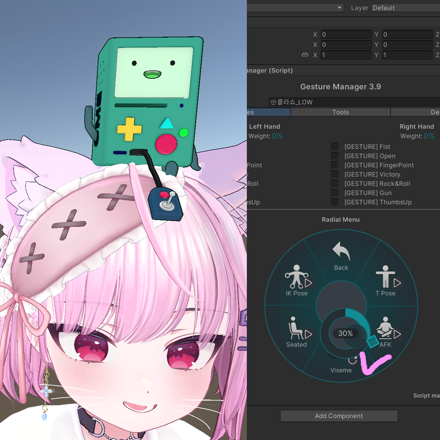Switch to the Tools tab
440x440 pixels.
click(x=340, y=112)
